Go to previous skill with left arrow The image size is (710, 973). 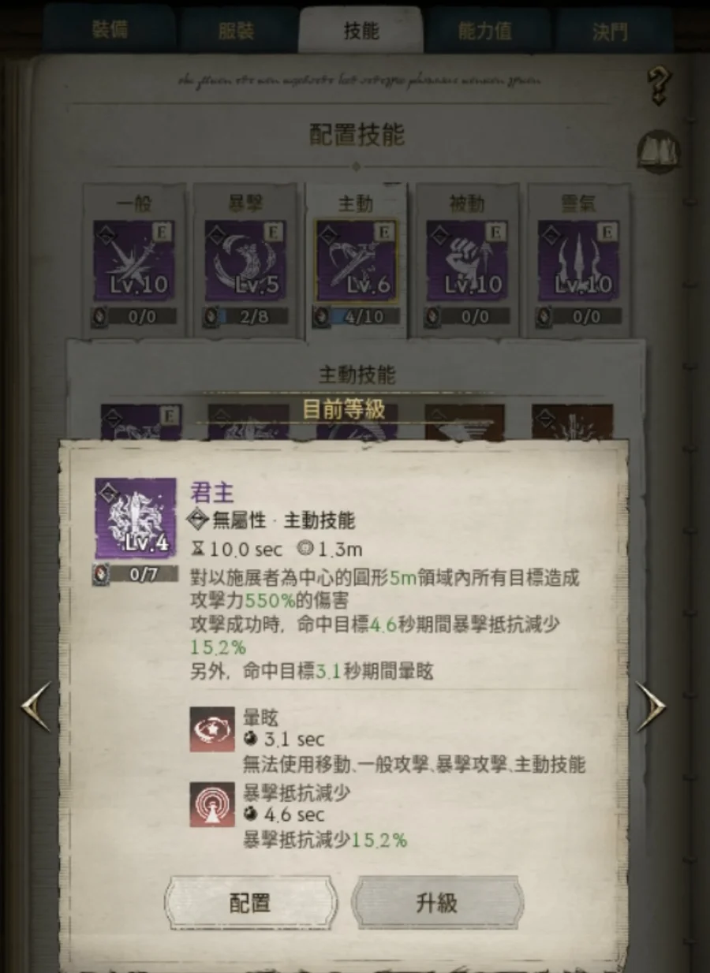[x=36, y=706]
